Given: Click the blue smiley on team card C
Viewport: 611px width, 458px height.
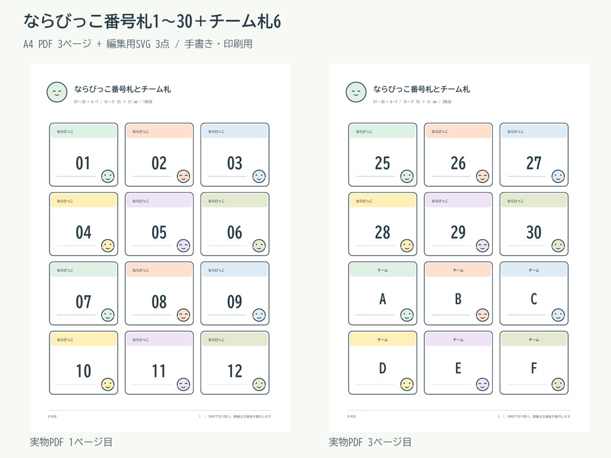Looking at the screenshot, I should coord(558,315).
